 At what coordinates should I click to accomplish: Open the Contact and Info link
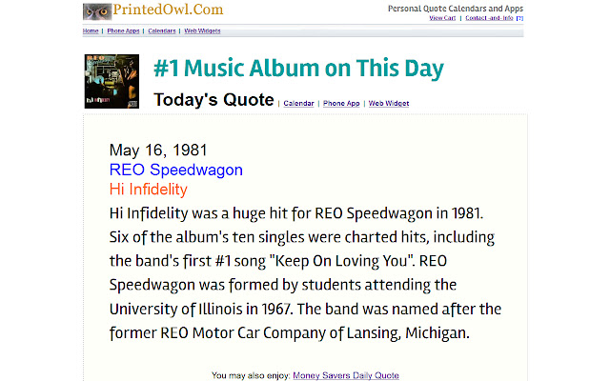(489, 18)
